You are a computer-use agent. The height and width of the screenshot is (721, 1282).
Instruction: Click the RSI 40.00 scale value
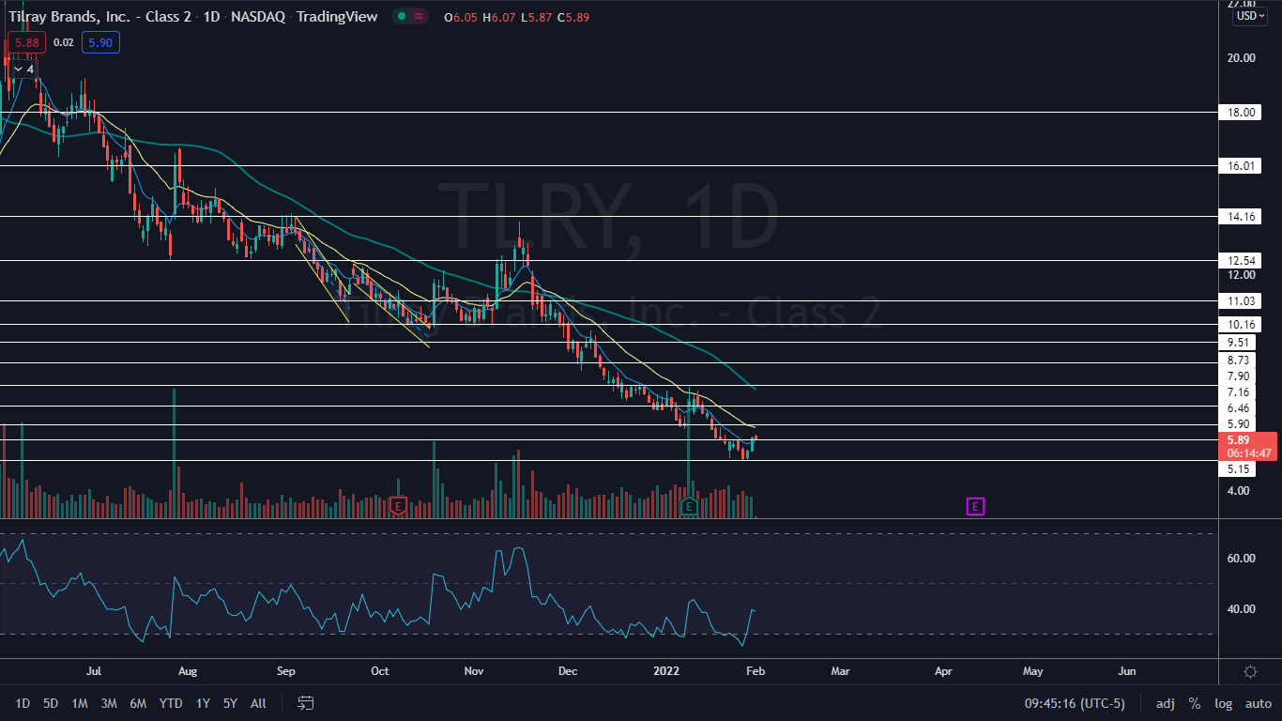1242,608
